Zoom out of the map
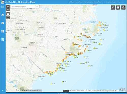The image size is (127, 94). (8, 10)
